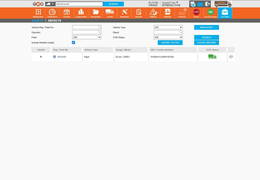Click the NEW ASSET button
This screenshot has height=180, width=260.
206,27
